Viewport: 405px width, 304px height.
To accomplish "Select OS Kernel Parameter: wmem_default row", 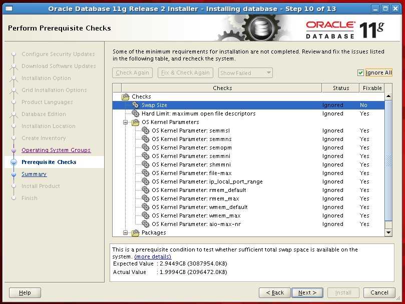I will [x=248, y=207].
